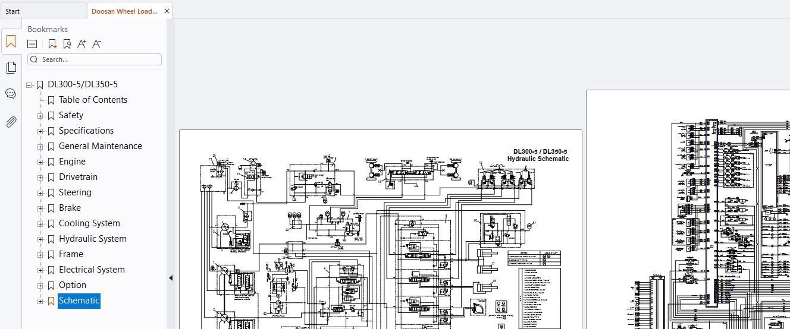Viewport: 790px width, 329px height.
Task: Click the find current bookmark icon
Action: pyautogui.click(x=67, y=44)
